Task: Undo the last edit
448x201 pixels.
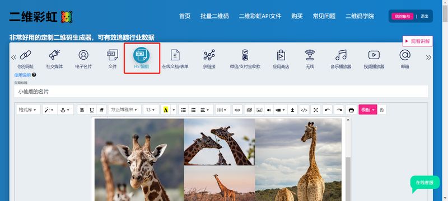Action: [x=327, y=109]
